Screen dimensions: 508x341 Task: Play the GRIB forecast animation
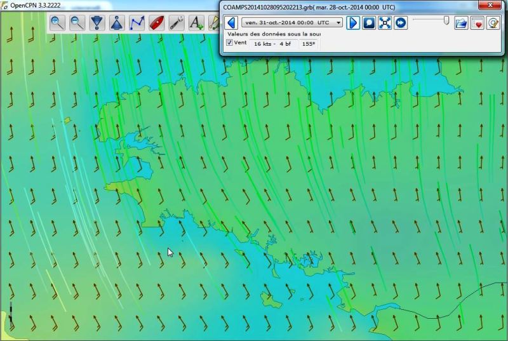tap(401, 23)
